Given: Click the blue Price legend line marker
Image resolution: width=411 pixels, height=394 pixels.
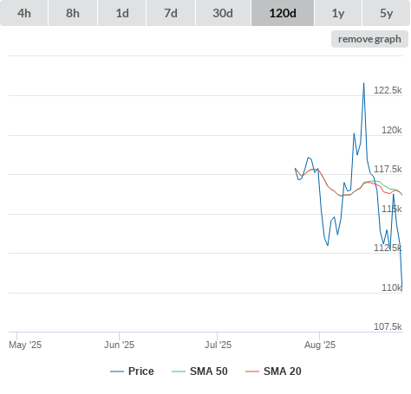Looking at the screenshot, I should click(x=117, y=371).
